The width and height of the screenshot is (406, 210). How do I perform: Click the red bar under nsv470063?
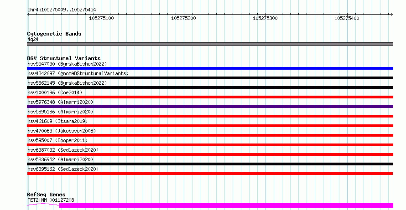coord(210,135)
